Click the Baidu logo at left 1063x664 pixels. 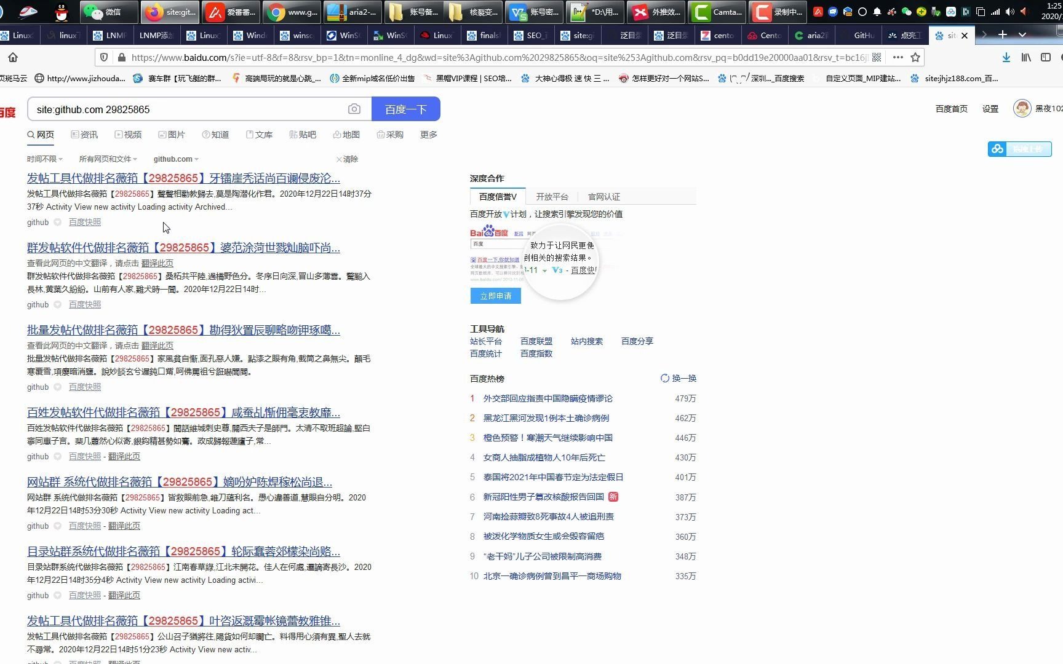pos(7,112)
